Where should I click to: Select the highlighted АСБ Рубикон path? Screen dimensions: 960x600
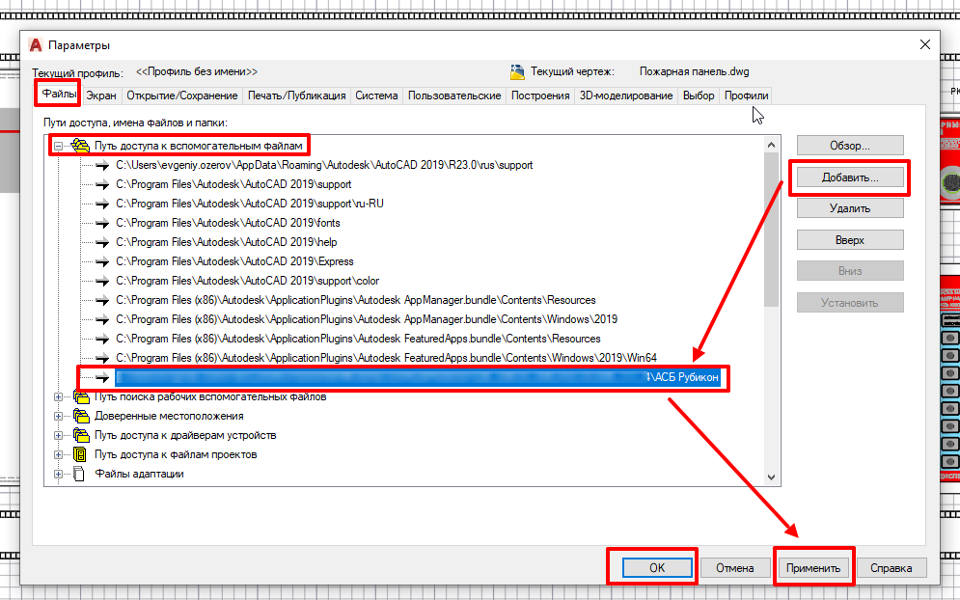[418, 377]
